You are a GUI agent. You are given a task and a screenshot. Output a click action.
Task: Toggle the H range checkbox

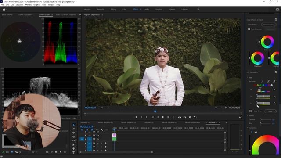point(274,90)
